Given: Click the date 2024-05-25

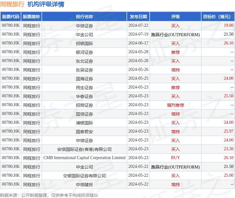Looking at the screenshot, I should [x=138, y=78].
